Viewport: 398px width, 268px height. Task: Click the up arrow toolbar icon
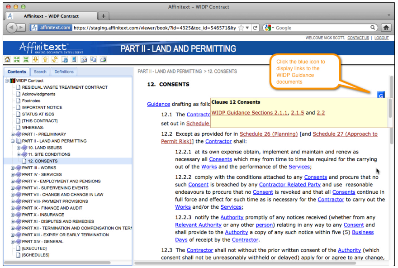click(45, 59)
